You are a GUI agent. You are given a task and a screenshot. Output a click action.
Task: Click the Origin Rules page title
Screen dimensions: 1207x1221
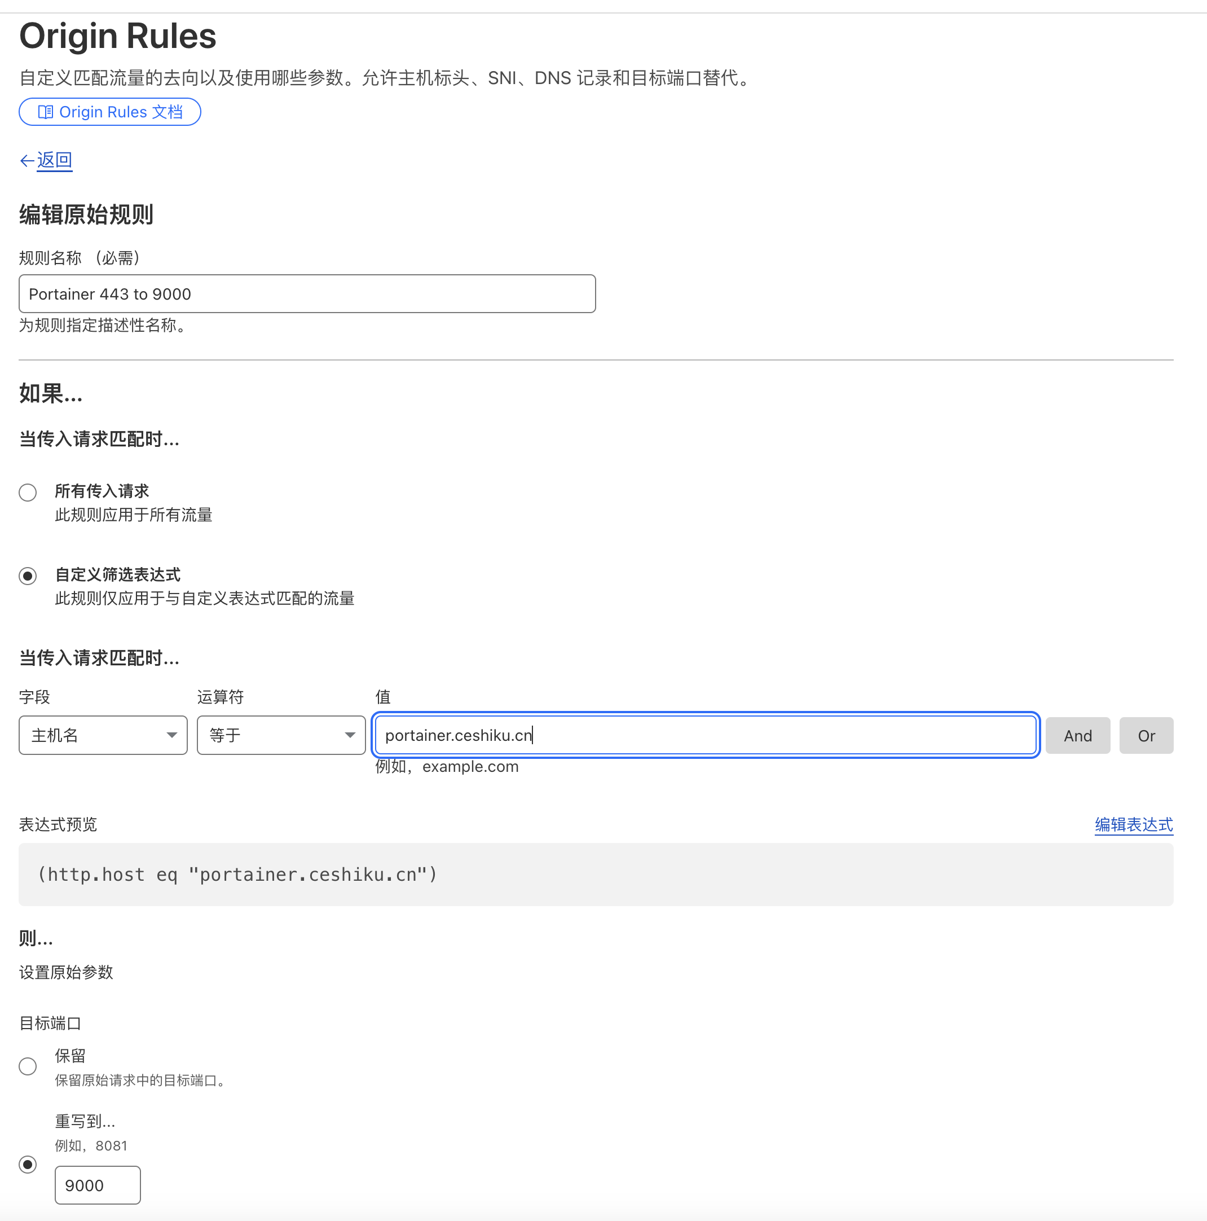(x=118, y=36)
